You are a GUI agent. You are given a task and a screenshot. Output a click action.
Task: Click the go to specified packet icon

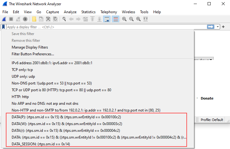[85, 19]
